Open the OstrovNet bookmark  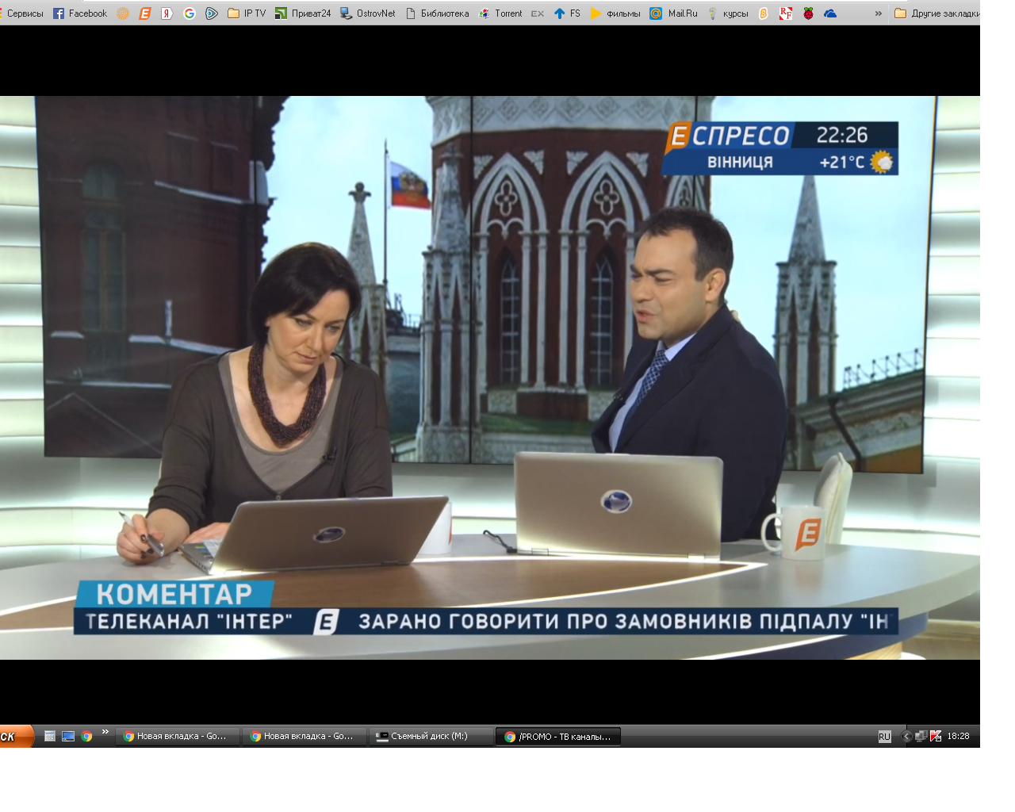pos(368,13)
